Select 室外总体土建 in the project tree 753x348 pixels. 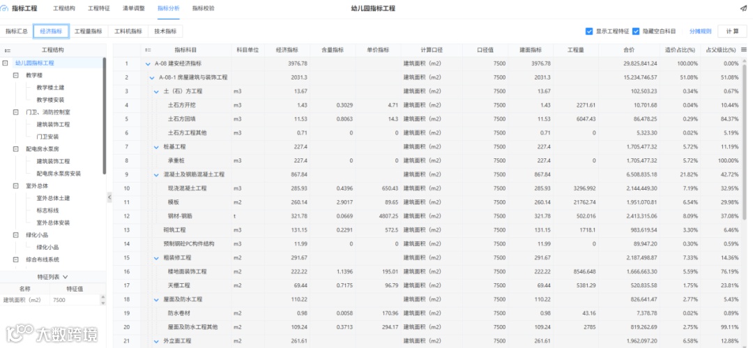pos(53,198)
